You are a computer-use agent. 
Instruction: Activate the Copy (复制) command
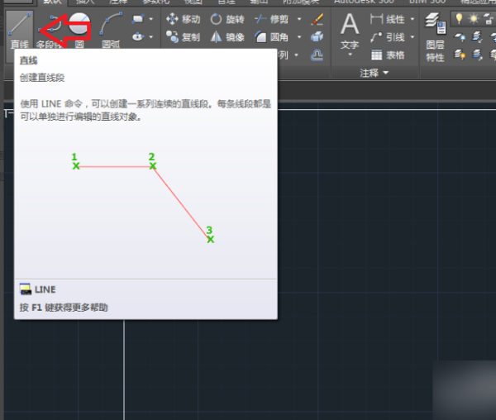(x=184, y=37)
